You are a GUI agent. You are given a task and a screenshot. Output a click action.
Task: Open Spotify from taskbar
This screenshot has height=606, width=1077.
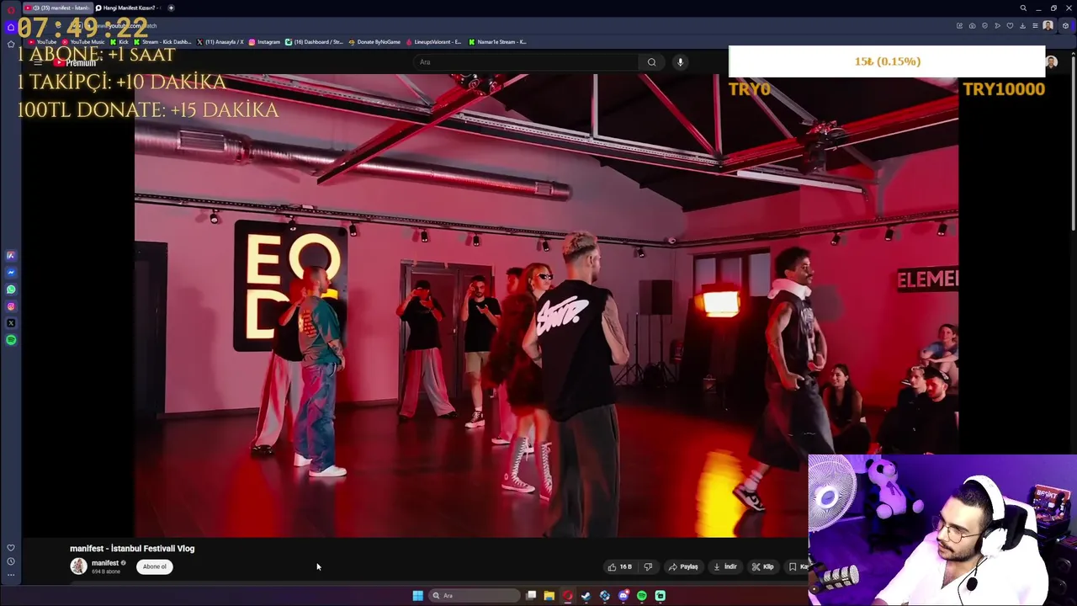(642, 596)
